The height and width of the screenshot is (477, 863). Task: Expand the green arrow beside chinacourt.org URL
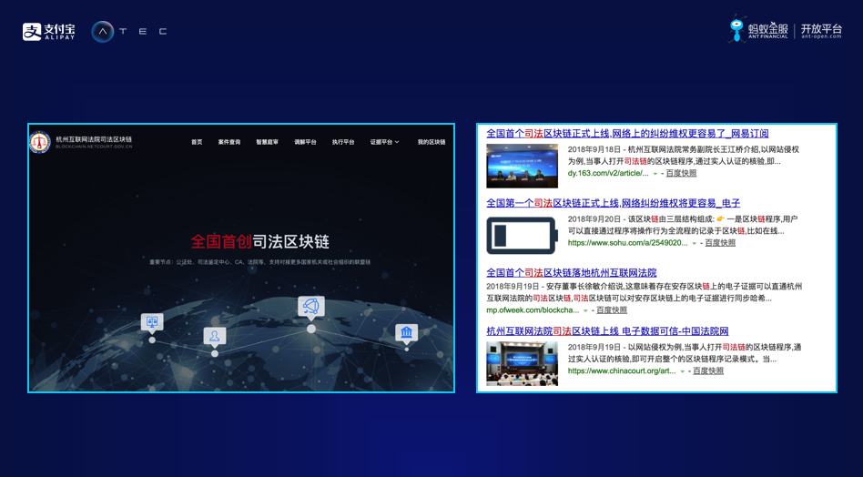click(683, 372)
